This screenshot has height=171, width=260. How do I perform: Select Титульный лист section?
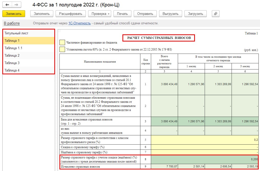pos(16,33)
